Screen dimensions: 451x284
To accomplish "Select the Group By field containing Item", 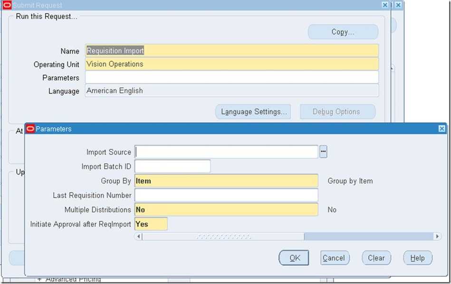I will coord(226,181).
